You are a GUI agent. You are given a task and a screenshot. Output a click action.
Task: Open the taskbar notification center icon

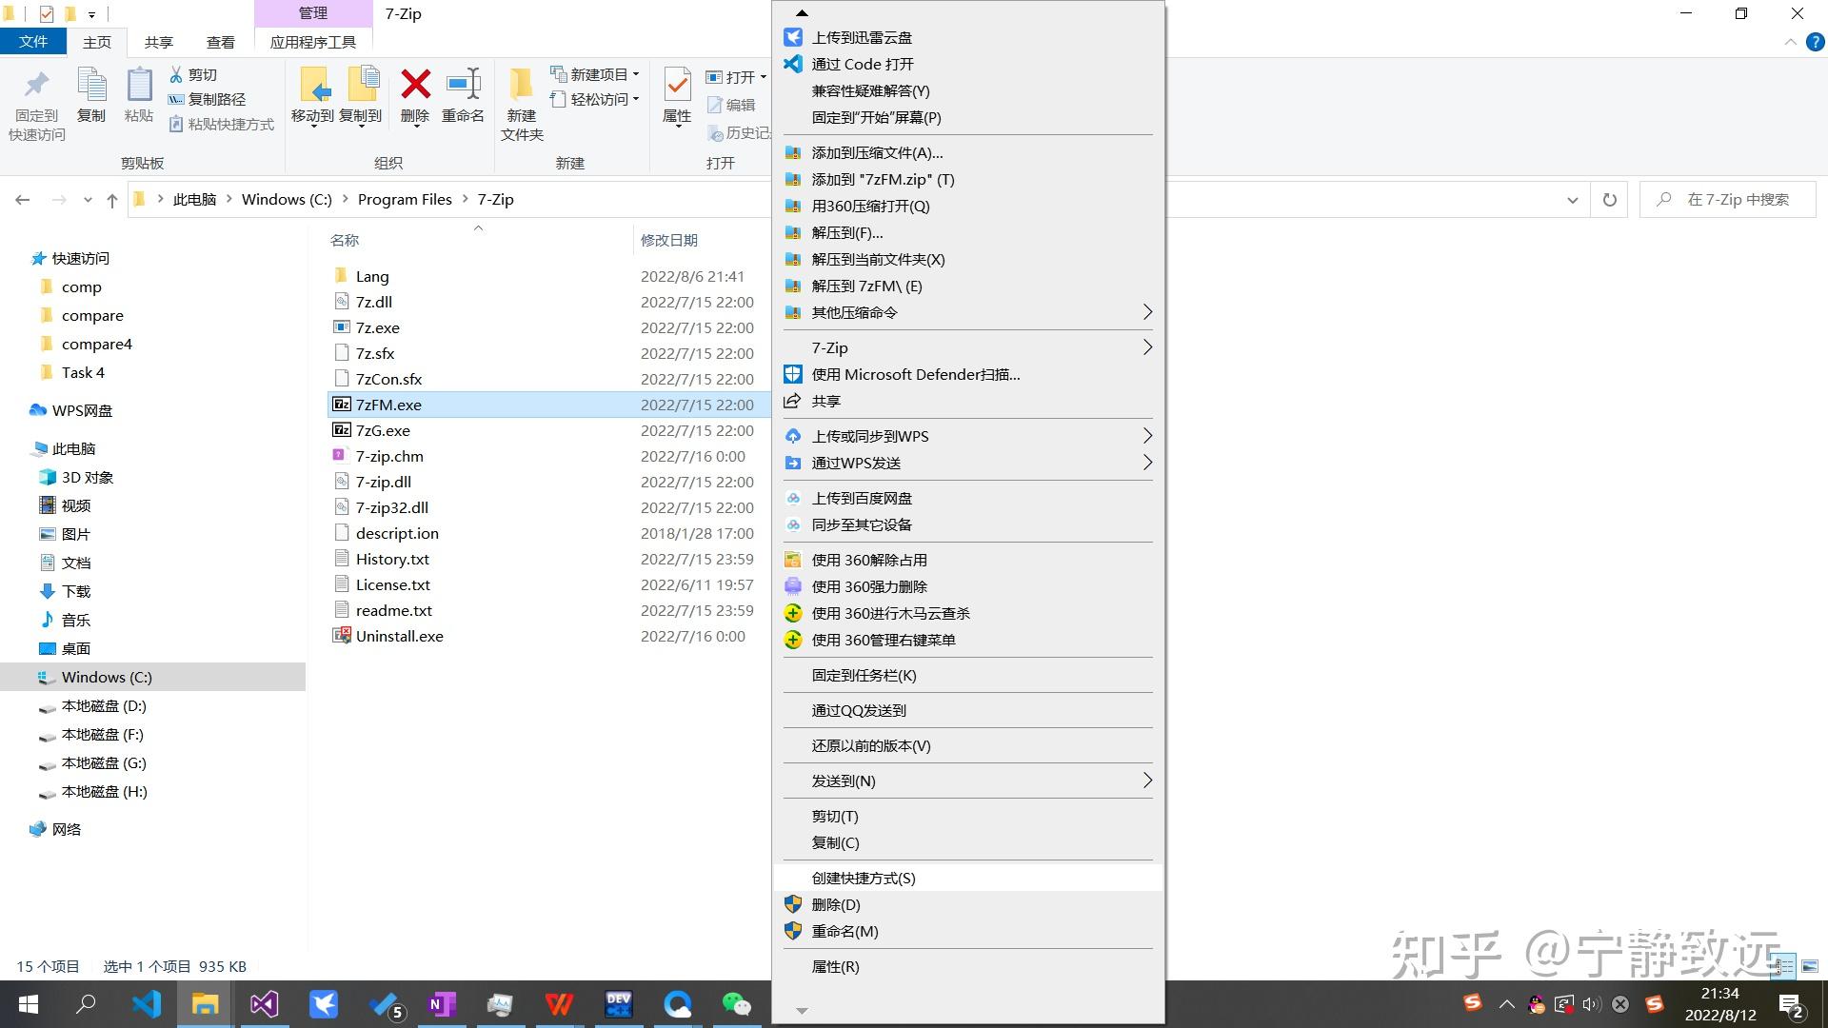coord(1791,1004)
